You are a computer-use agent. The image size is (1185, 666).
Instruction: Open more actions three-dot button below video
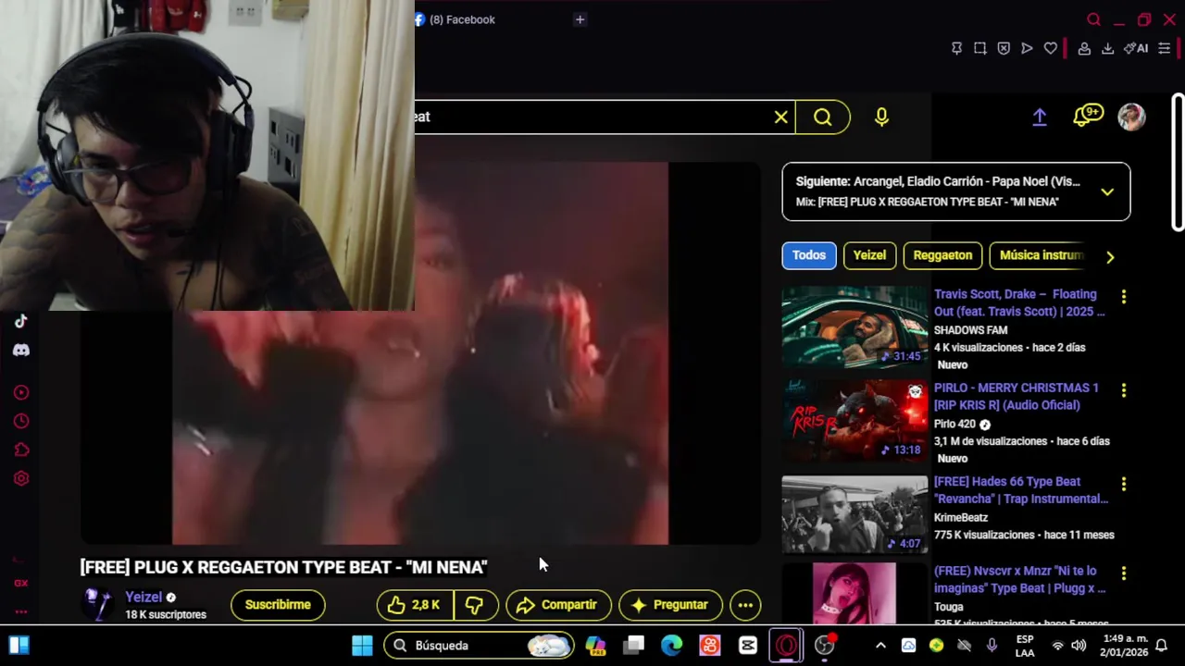(745, 605)
